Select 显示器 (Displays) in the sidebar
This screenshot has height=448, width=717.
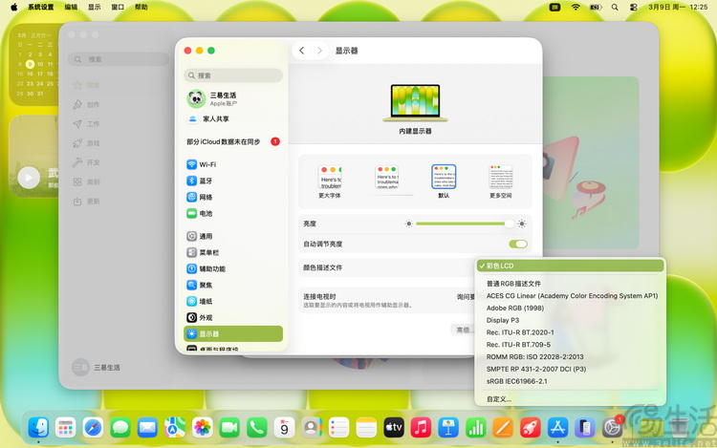tap(233, 333)
